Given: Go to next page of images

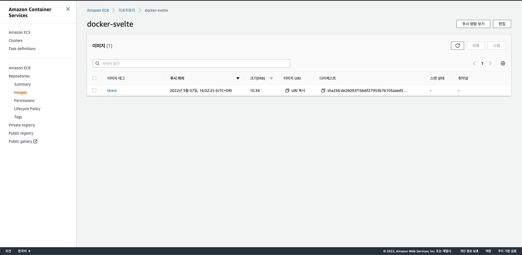Looking at the screenshot, I should pos(490,63).
